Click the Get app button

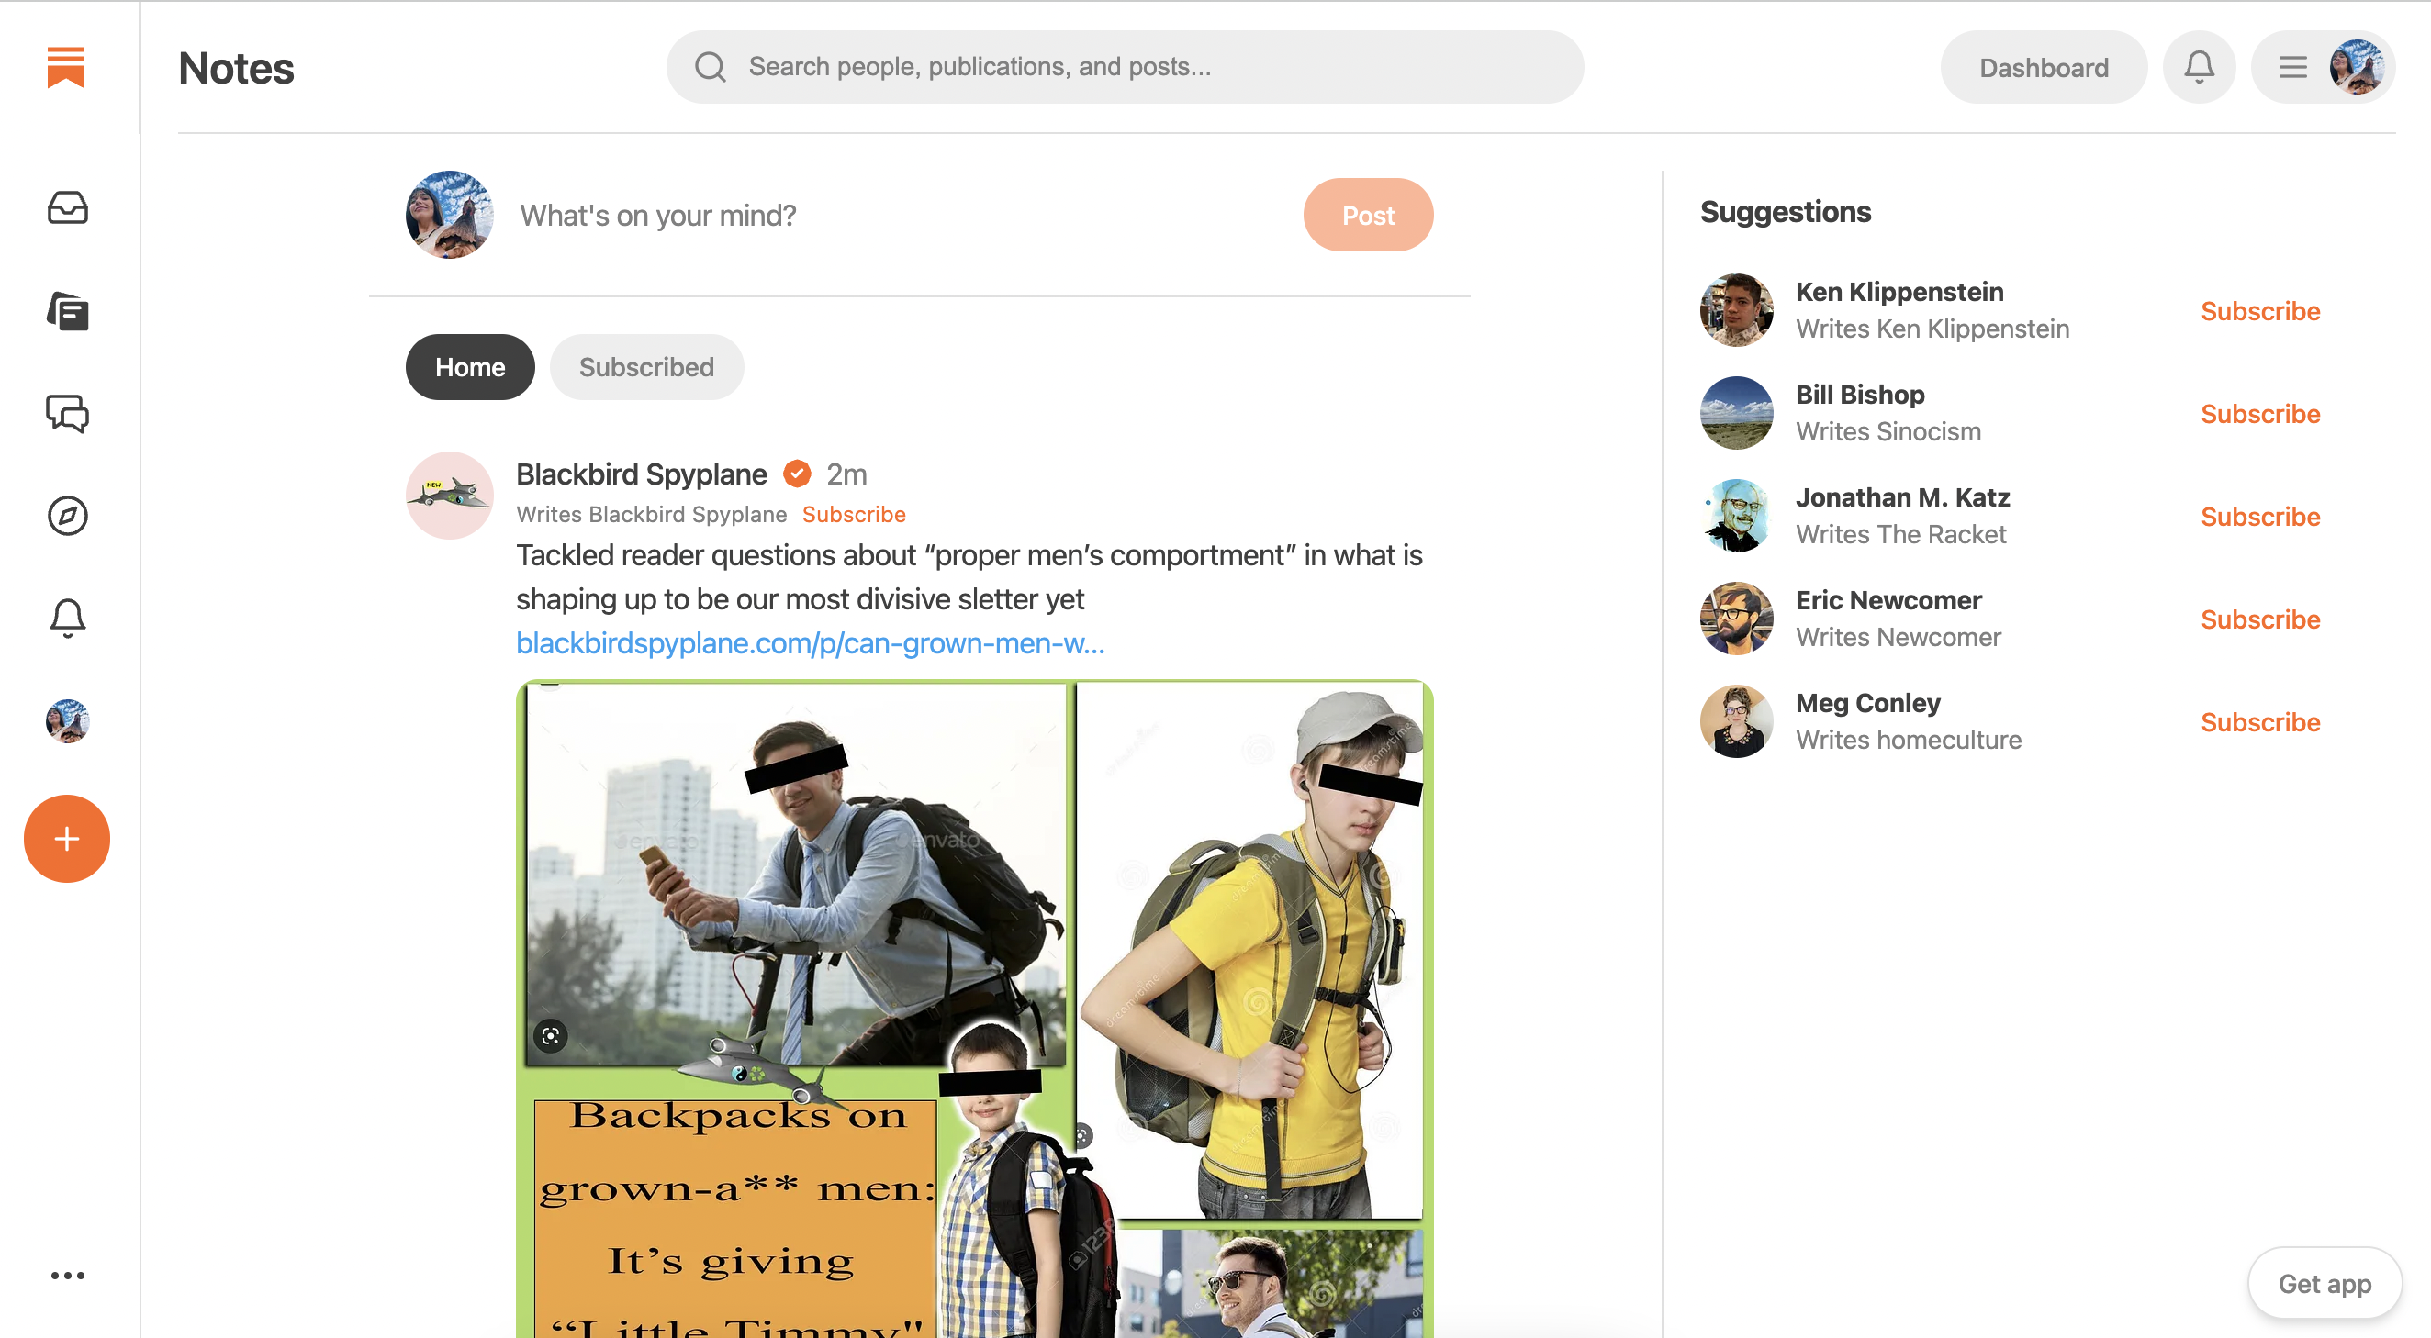[2324, 1283]
